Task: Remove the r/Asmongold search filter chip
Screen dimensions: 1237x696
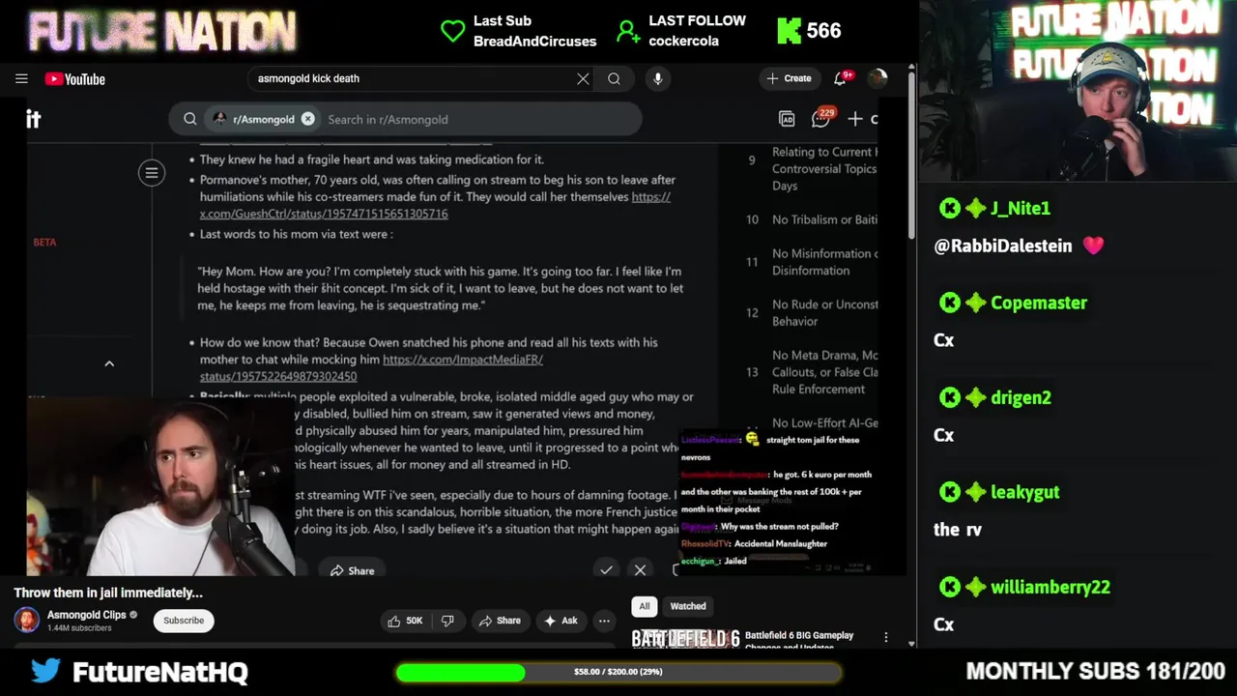Action: pos(307,119)
